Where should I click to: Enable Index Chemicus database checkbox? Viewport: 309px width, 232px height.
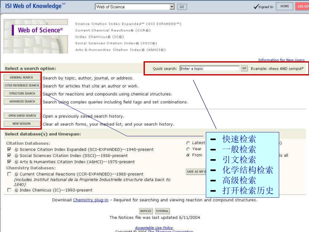(x=9, y=190)
